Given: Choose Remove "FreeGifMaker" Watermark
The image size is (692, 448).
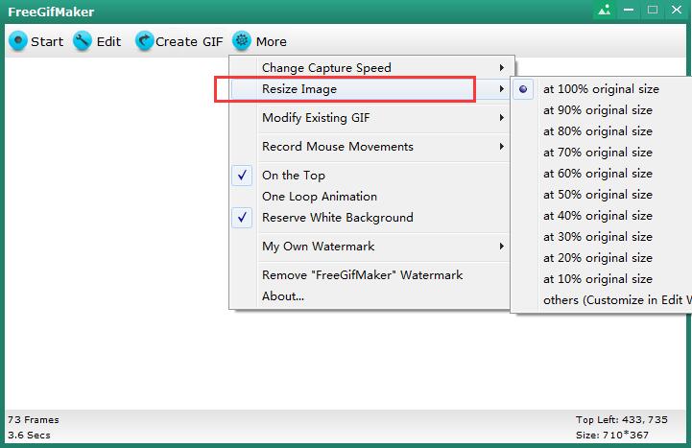Looking at the screenshot, I should (370, 275).
